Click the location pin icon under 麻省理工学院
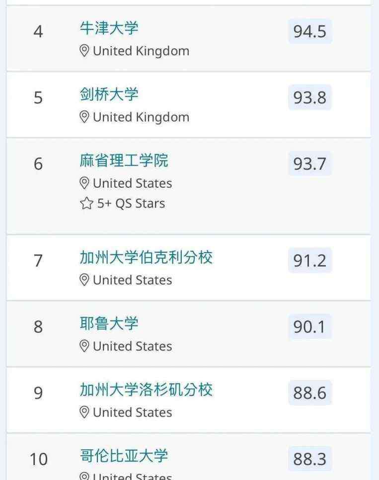The height and width of the screenshot is (480, 379). point(84,183)
